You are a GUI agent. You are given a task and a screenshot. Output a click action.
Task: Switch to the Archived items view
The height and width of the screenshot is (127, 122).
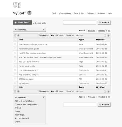tap(91, 31)
